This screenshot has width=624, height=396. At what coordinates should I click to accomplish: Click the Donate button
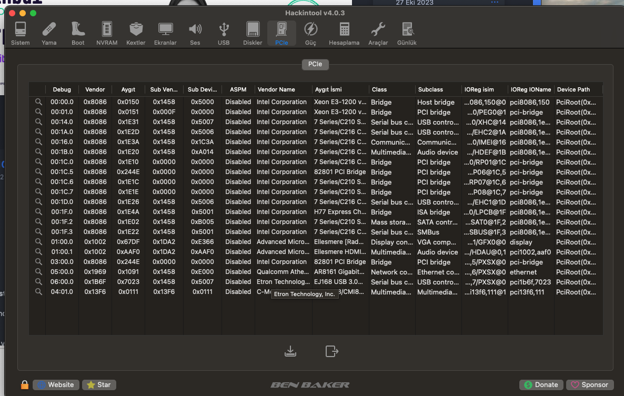tap(541, 385)
